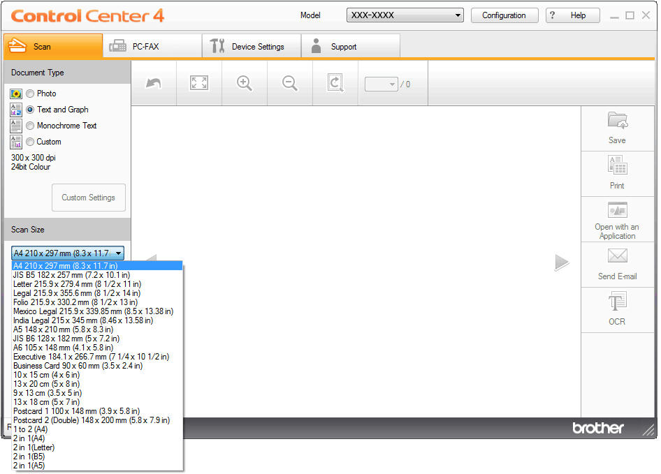Choose A5 148 x 210 mm option
The width and height of the screenshot is (661, 474).
97,329
